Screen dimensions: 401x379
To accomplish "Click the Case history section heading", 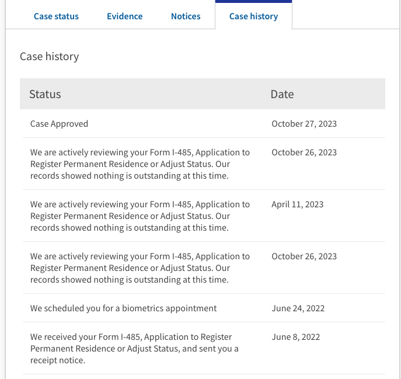I will tap(50, 57).
